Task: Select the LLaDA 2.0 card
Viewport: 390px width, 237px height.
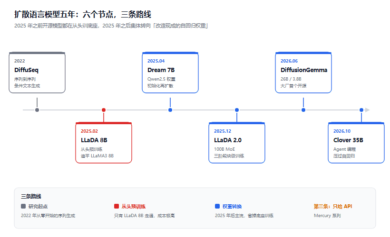Action: (237, 143)
